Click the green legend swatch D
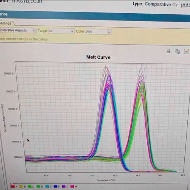 (x=38, y=186)
